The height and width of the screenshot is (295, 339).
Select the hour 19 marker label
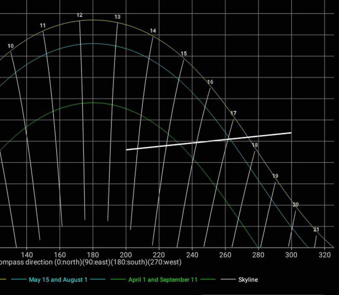click(275, 176)
